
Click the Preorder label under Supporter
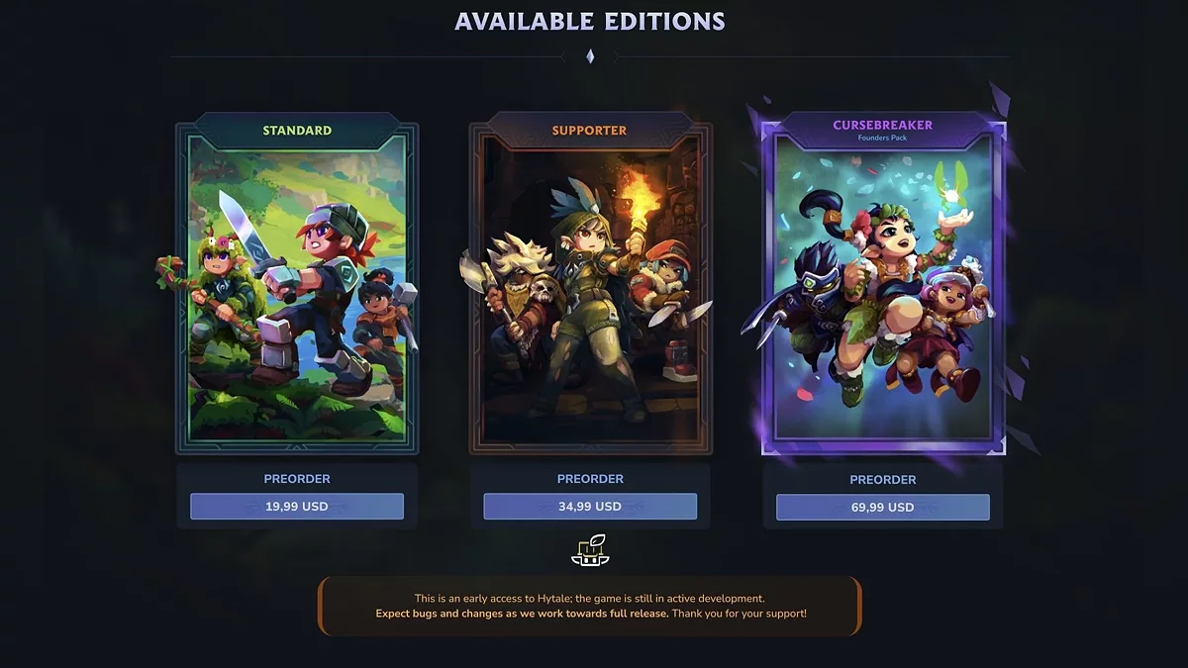coord(590,479)
